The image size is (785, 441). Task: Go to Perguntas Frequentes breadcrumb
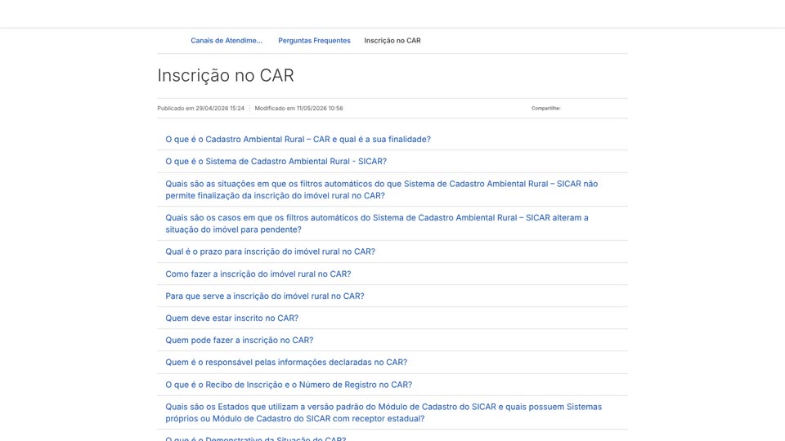pos(314,41)
